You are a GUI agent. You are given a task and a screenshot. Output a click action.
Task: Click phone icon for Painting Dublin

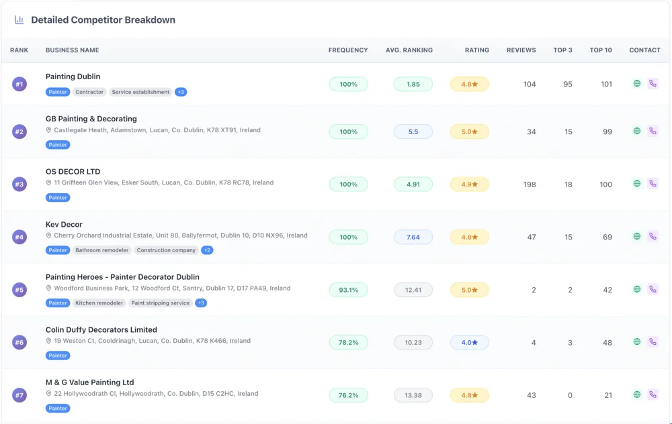(x=653, y=84)
